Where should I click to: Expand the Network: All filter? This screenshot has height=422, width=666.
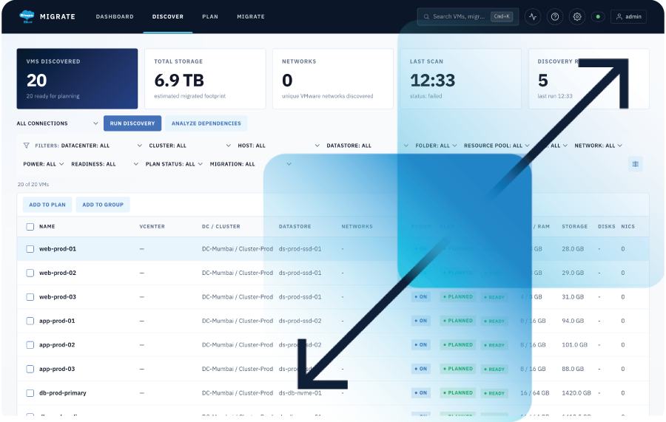click(599, 146)
